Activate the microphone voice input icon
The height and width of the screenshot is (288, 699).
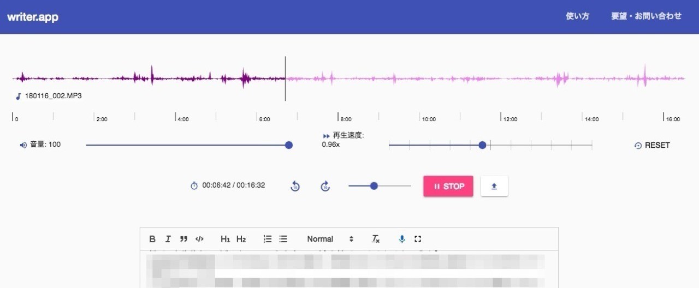click(x=402, y=239)
